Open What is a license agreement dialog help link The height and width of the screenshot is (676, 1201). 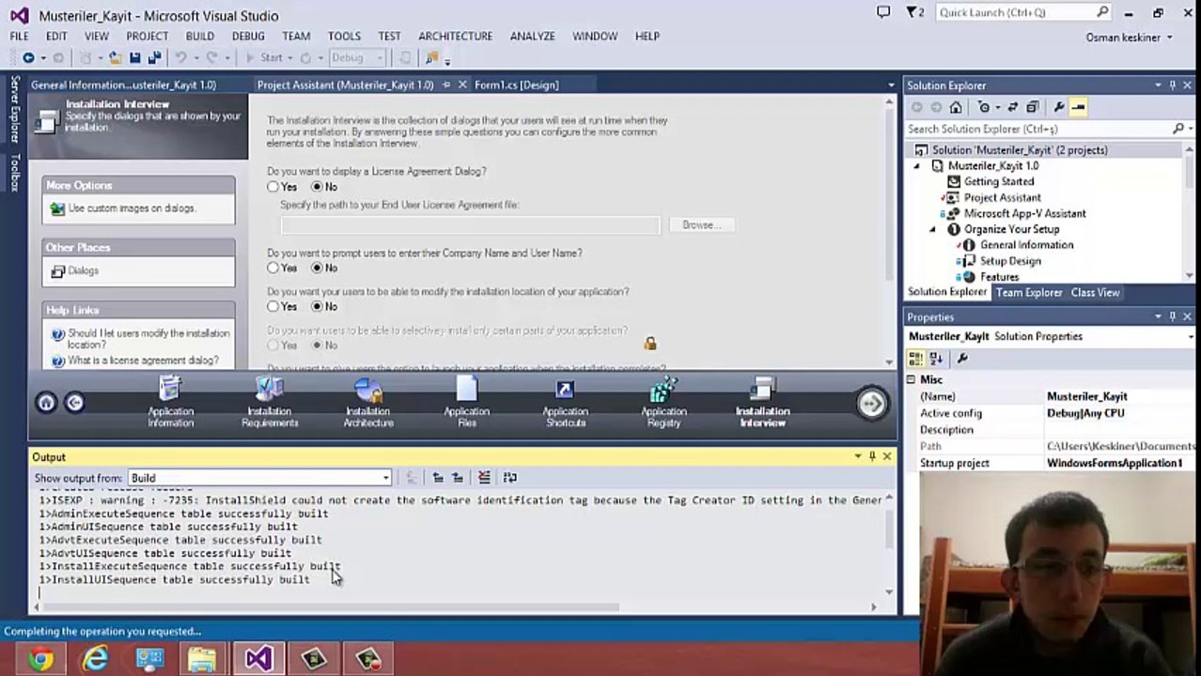click(x=143, y=361)
